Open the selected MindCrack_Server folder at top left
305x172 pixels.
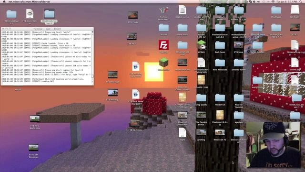coord(49,14)
